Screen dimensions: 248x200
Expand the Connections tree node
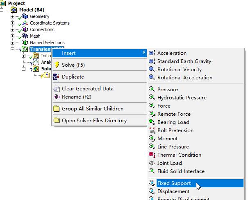pyautogui.click(x=13, y=30)
